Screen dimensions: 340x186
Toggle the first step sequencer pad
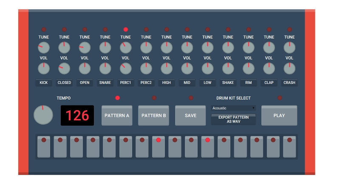[44, 147]
